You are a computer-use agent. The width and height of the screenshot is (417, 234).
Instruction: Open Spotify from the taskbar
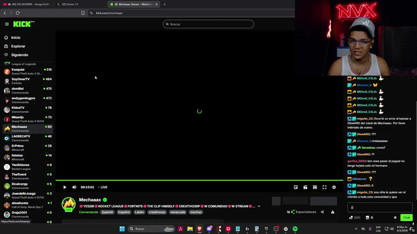tap(295, 229)
